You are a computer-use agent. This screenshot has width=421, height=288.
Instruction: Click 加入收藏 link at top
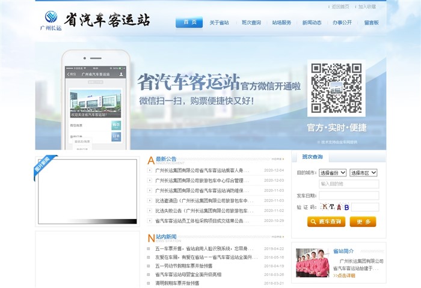tap(367, 7)
